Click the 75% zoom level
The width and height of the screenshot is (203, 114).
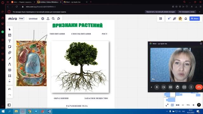click(x=188, y=105)
